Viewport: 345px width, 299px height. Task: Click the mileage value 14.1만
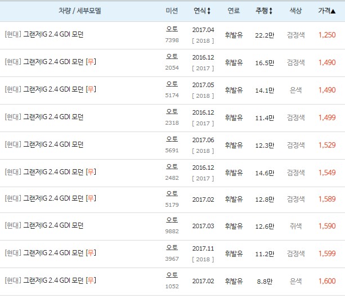point(265,90)
